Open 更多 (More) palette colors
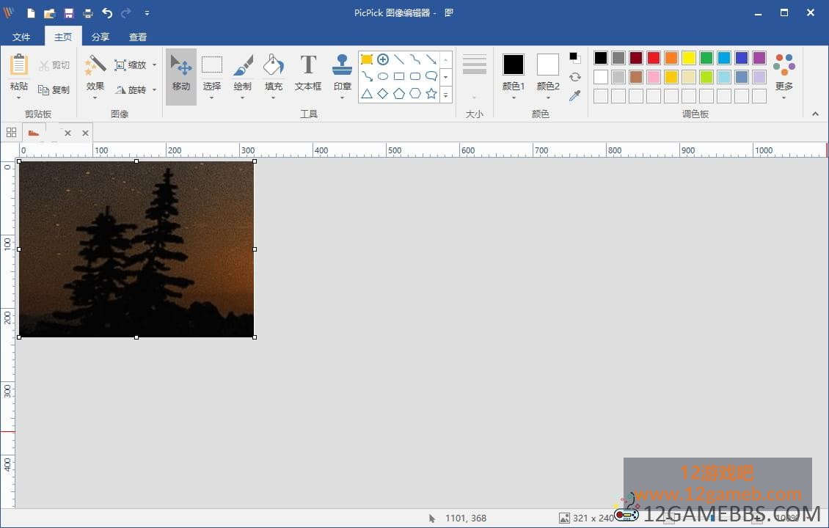 [x=784, y=76]
